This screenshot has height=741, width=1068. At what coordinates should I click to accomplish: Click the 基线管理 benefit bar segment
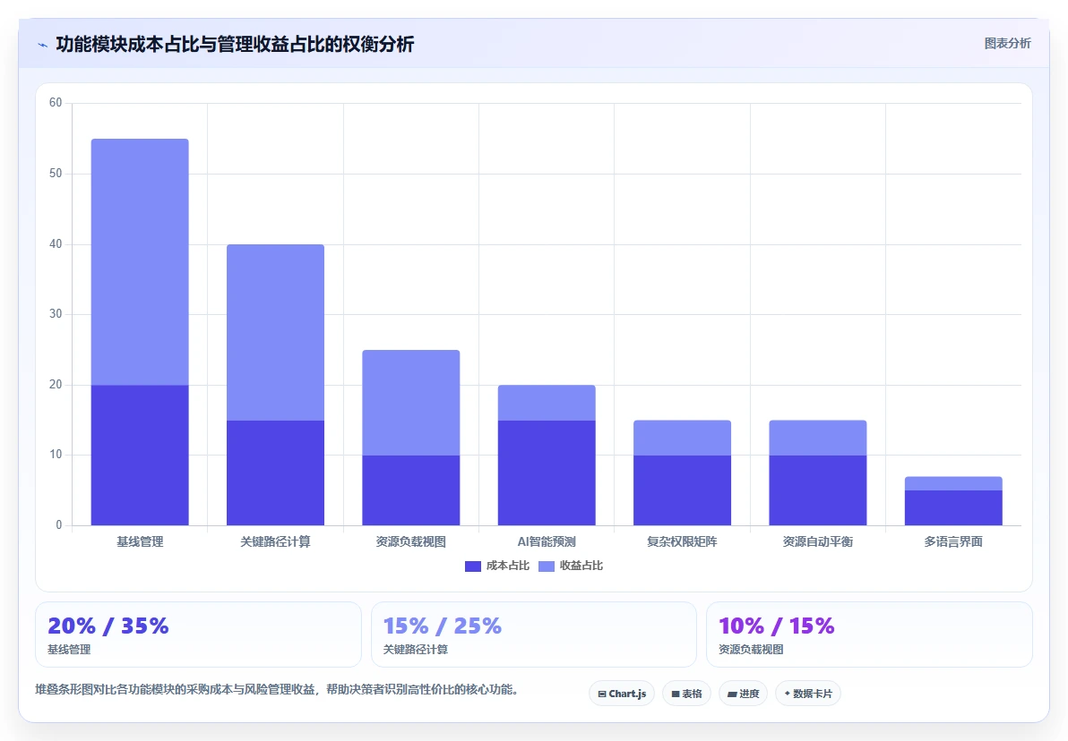click(x=140, y=262)
